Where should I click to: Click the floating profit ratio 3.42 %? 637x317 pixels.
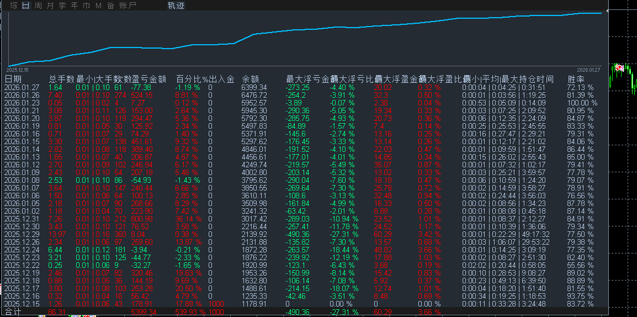(x=429, y=234)
